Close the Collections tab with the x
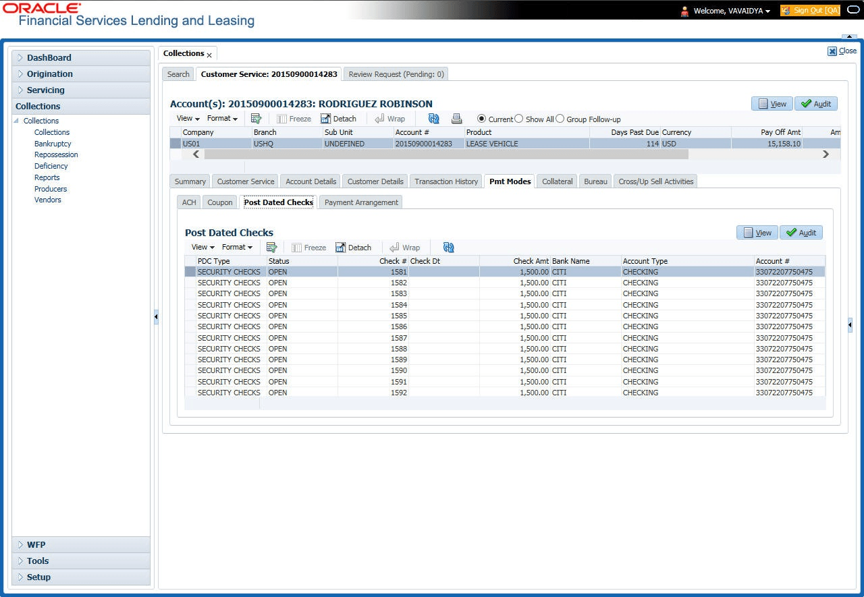The width and height of the screenshot is (864, 597). click(x=209, y=55)
